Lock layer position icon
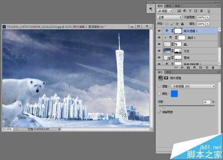Screen dimensions: 223x160 (x=177, y=24)
